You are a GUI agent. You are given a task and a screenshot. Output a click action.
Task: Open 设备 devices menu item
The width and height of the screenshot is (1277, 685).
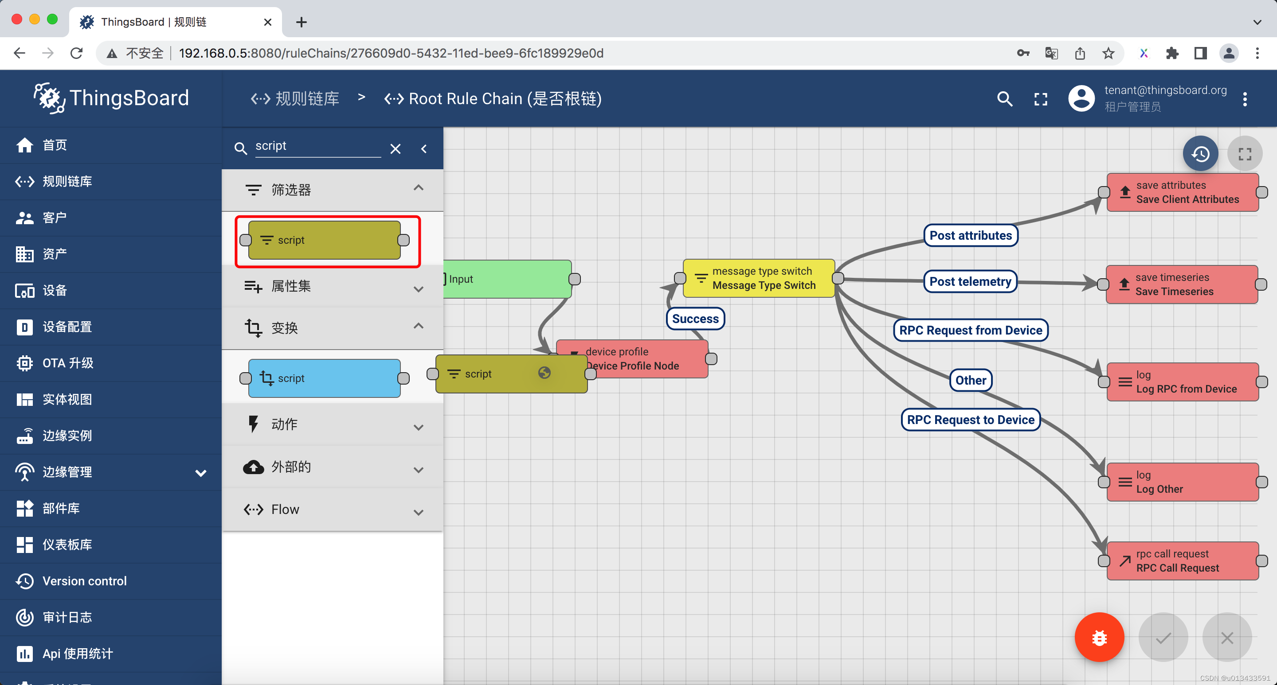click(x=110, y=291)
